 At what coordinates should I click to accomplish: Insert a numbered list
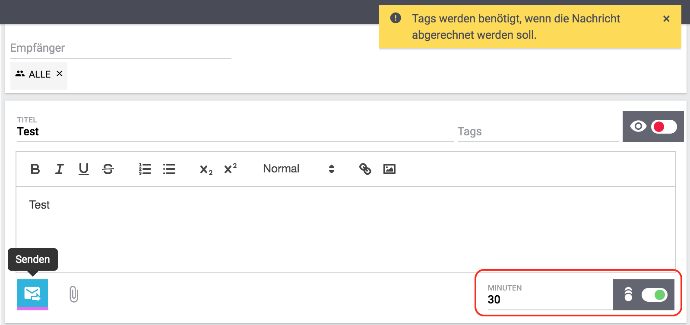pos(145,169)
